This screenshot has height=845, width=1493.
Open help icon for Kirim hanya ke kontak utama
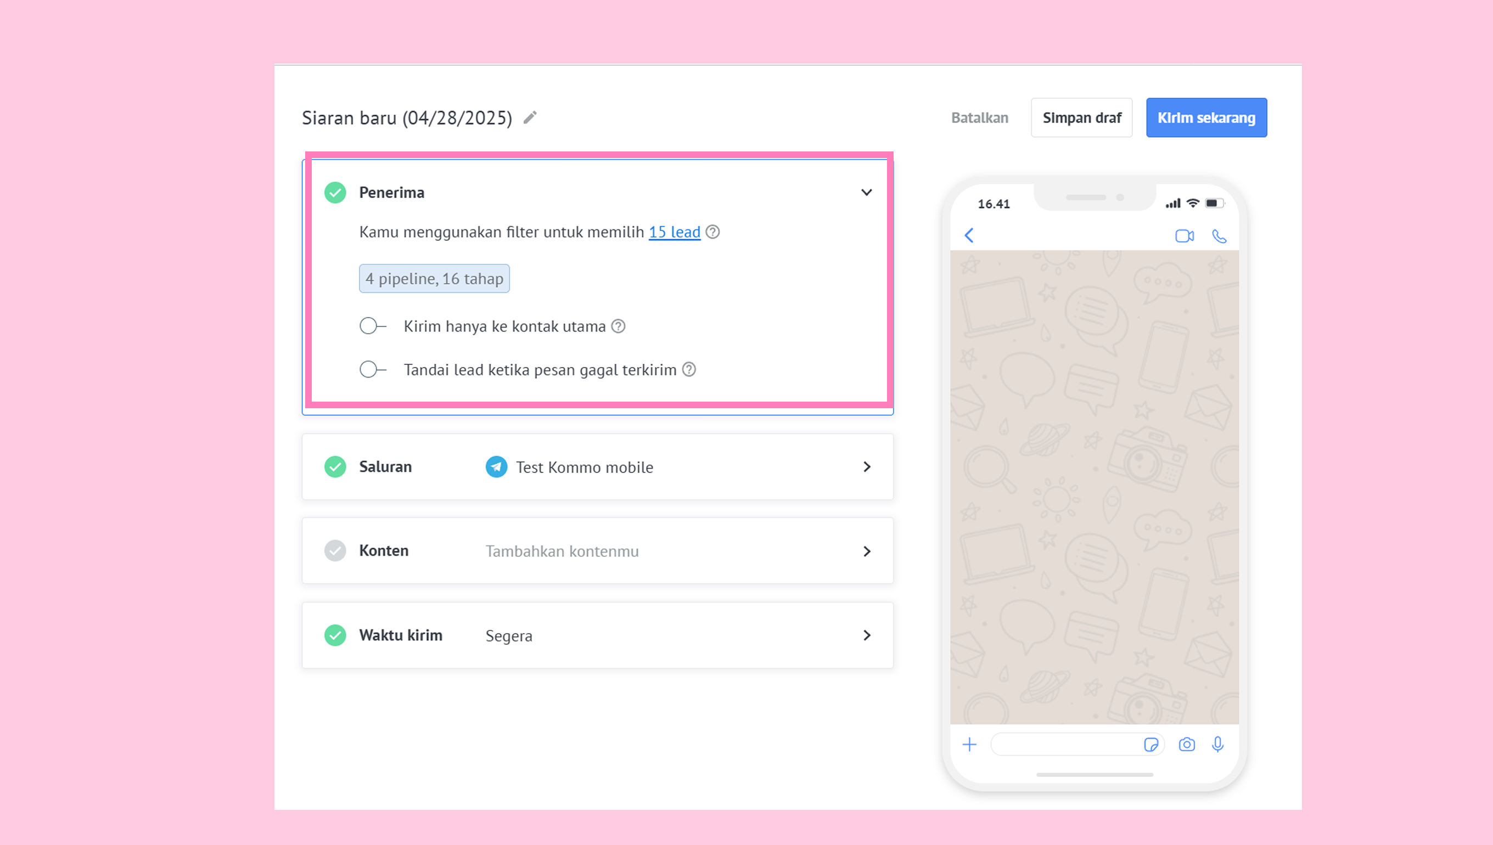(x=619, y=326)
